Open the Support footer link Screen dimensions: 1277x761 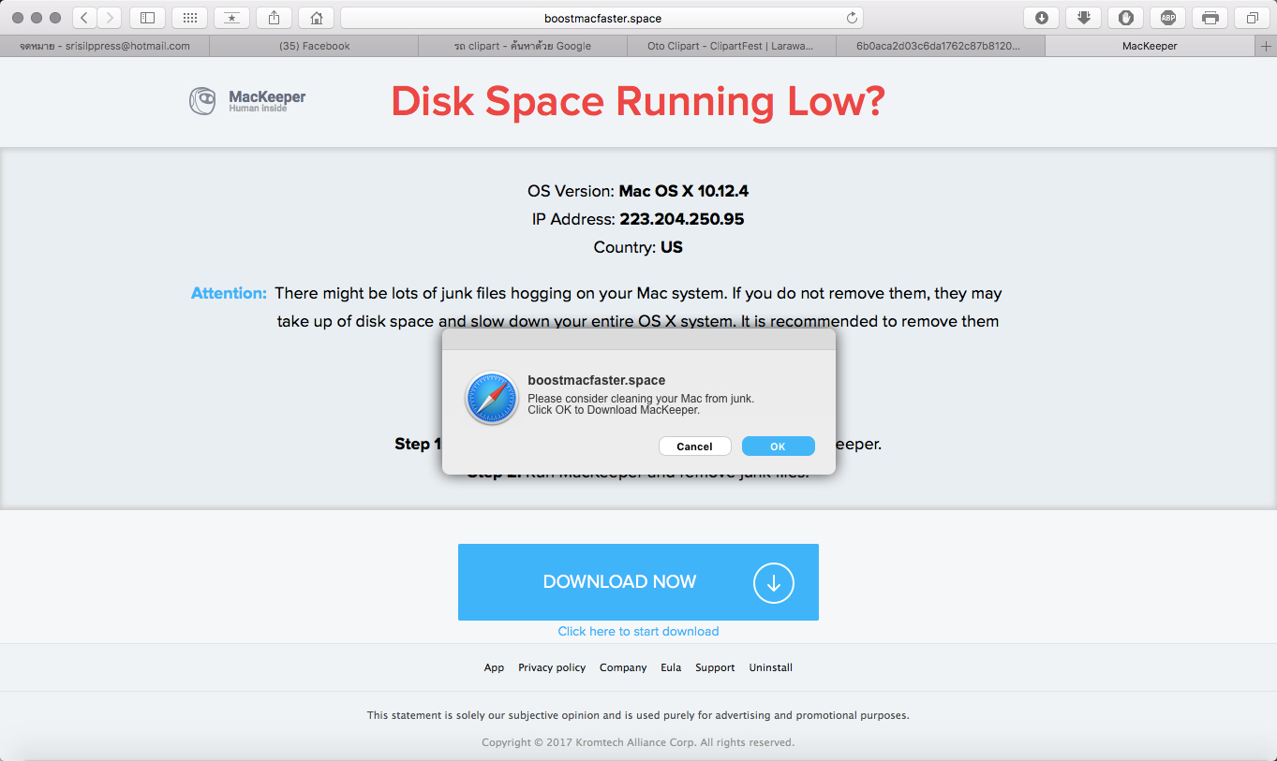[715, 667]
